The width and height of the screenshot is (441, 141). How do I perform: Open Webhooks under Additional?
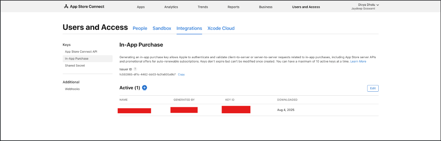pyautogui.click(x=72, y=89)
